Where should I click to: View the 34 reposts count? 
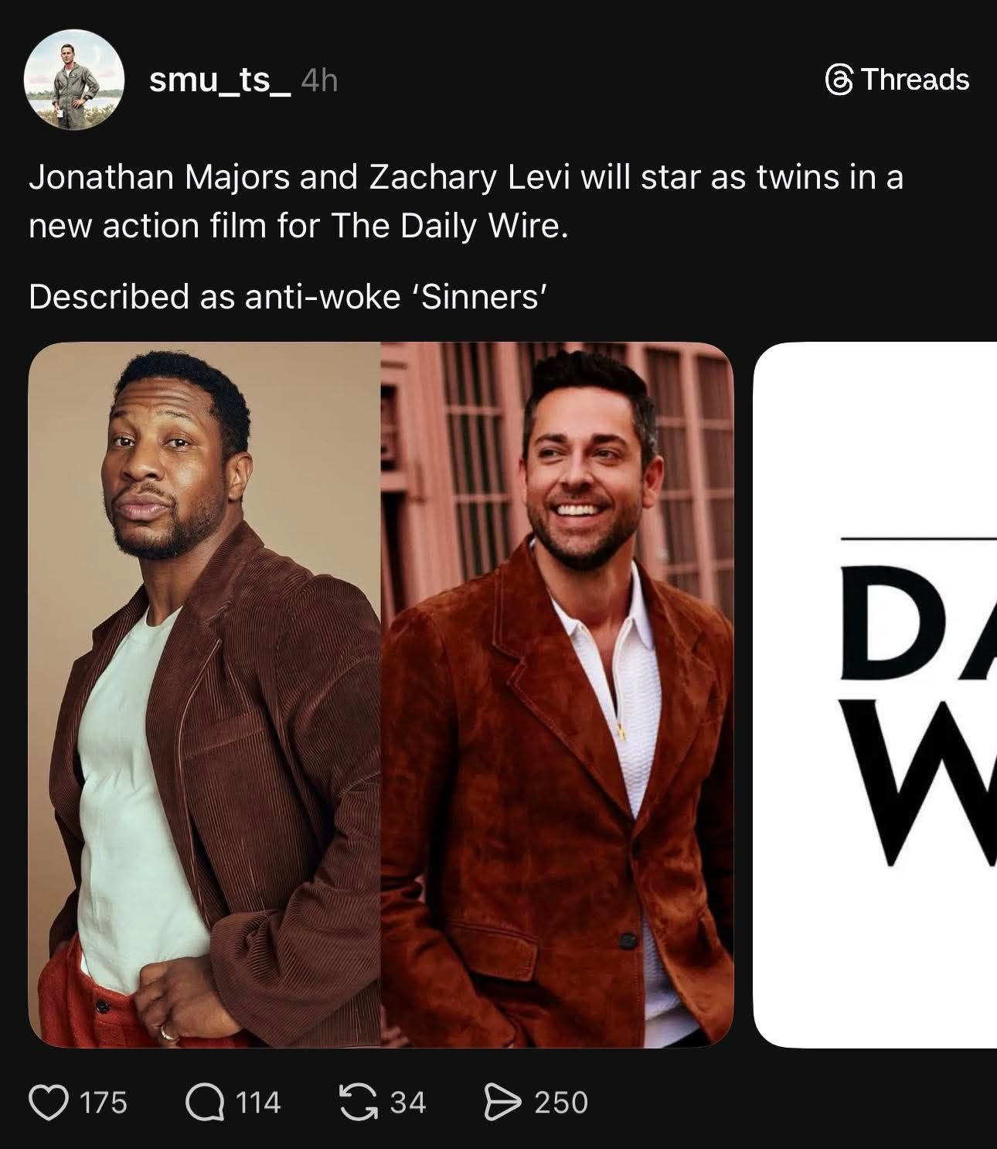[407, 1102]
